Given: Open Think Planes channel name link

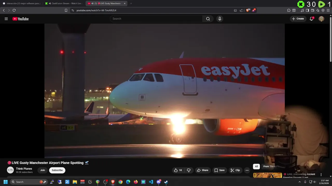Looking at the screenshot, I should tap(24, 169).
